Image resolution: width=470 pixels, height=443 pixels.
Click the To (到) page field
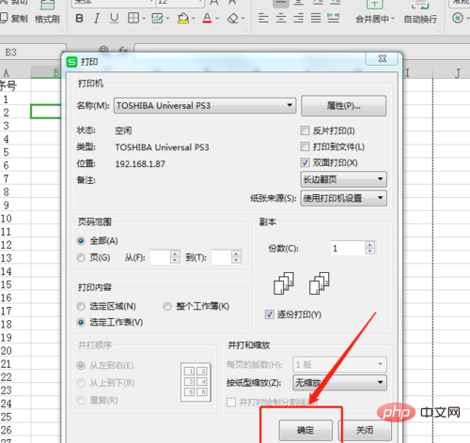[222, 257]
